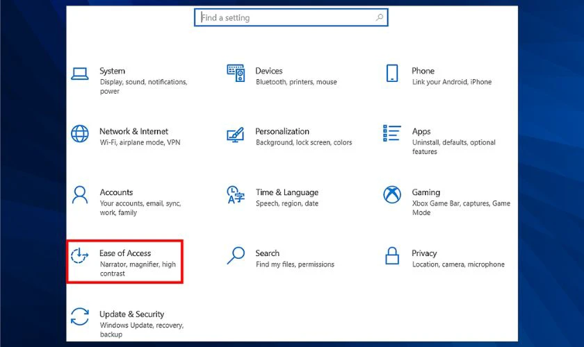The image size is (584, 347).
Task: Open the Privacy padlock icon
Action: pos(392,255)
